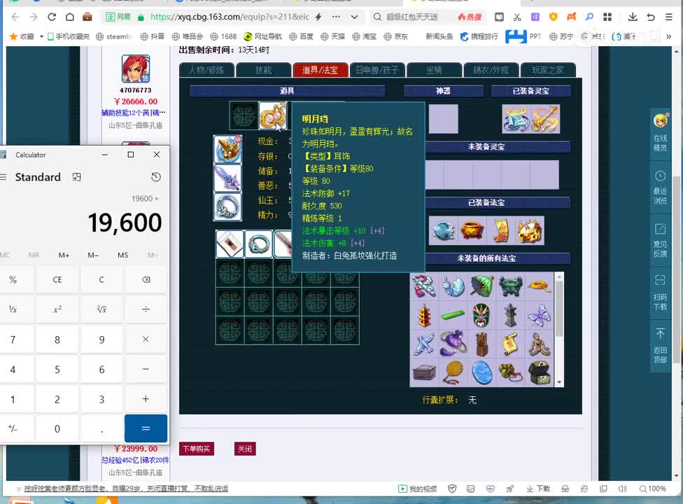Click the browser address bar URL
This screenshot has width=683, height=504.
[x=230, y=17]
